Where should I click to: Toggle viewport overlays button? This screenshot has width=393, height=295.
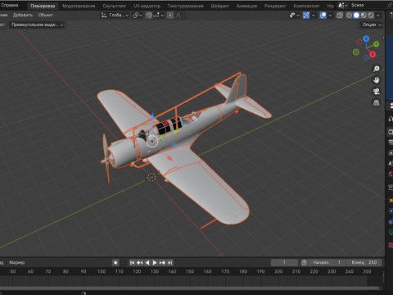pos(323,16)
